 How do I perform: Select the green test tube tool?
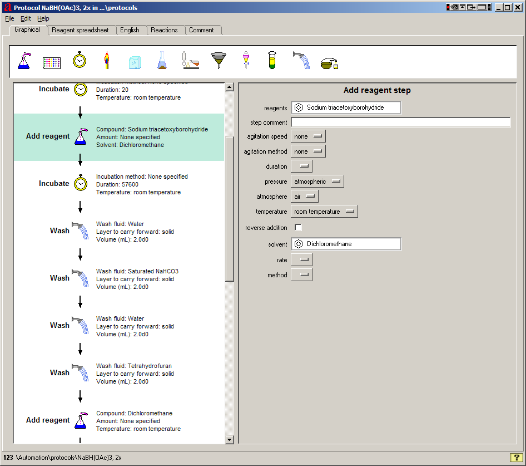coord(272,61)
